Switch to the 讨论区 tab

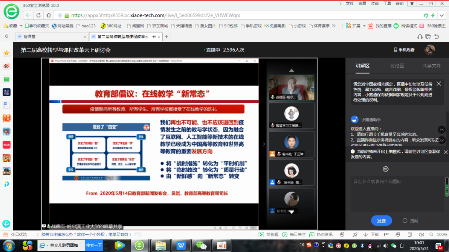(397, 65)
